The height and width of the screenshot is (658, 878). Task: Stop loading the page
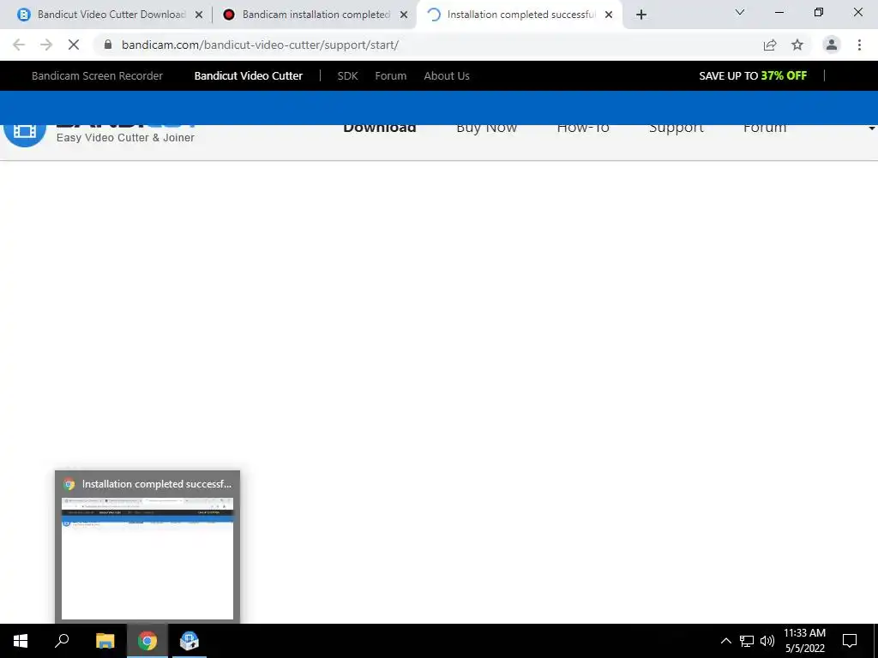click(x=74, y=45)
